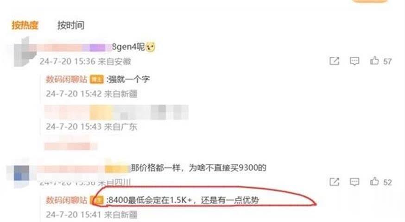Click blurred reply from 广东

[116, 112]
